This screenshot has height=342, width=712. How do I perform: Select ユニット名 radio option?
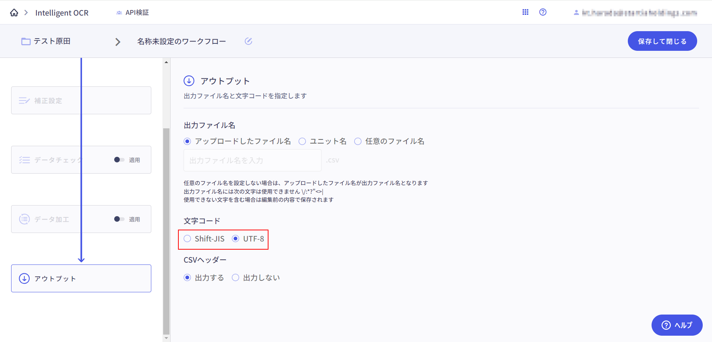click(302, 141)
